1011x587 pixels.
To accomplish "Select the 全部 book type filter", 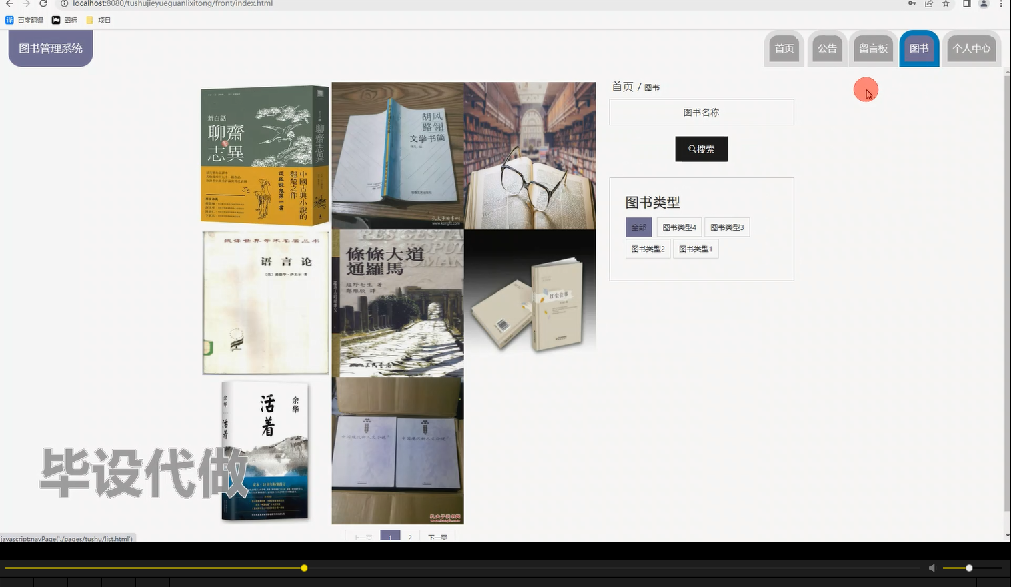I will coord(639,227).
